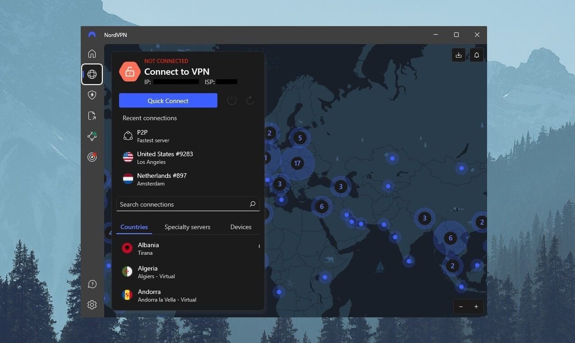Viewport: 575px width, 343px height.
Task: Select Andorra from the country list
Action: pyautogui.click(x=188, y=295)
